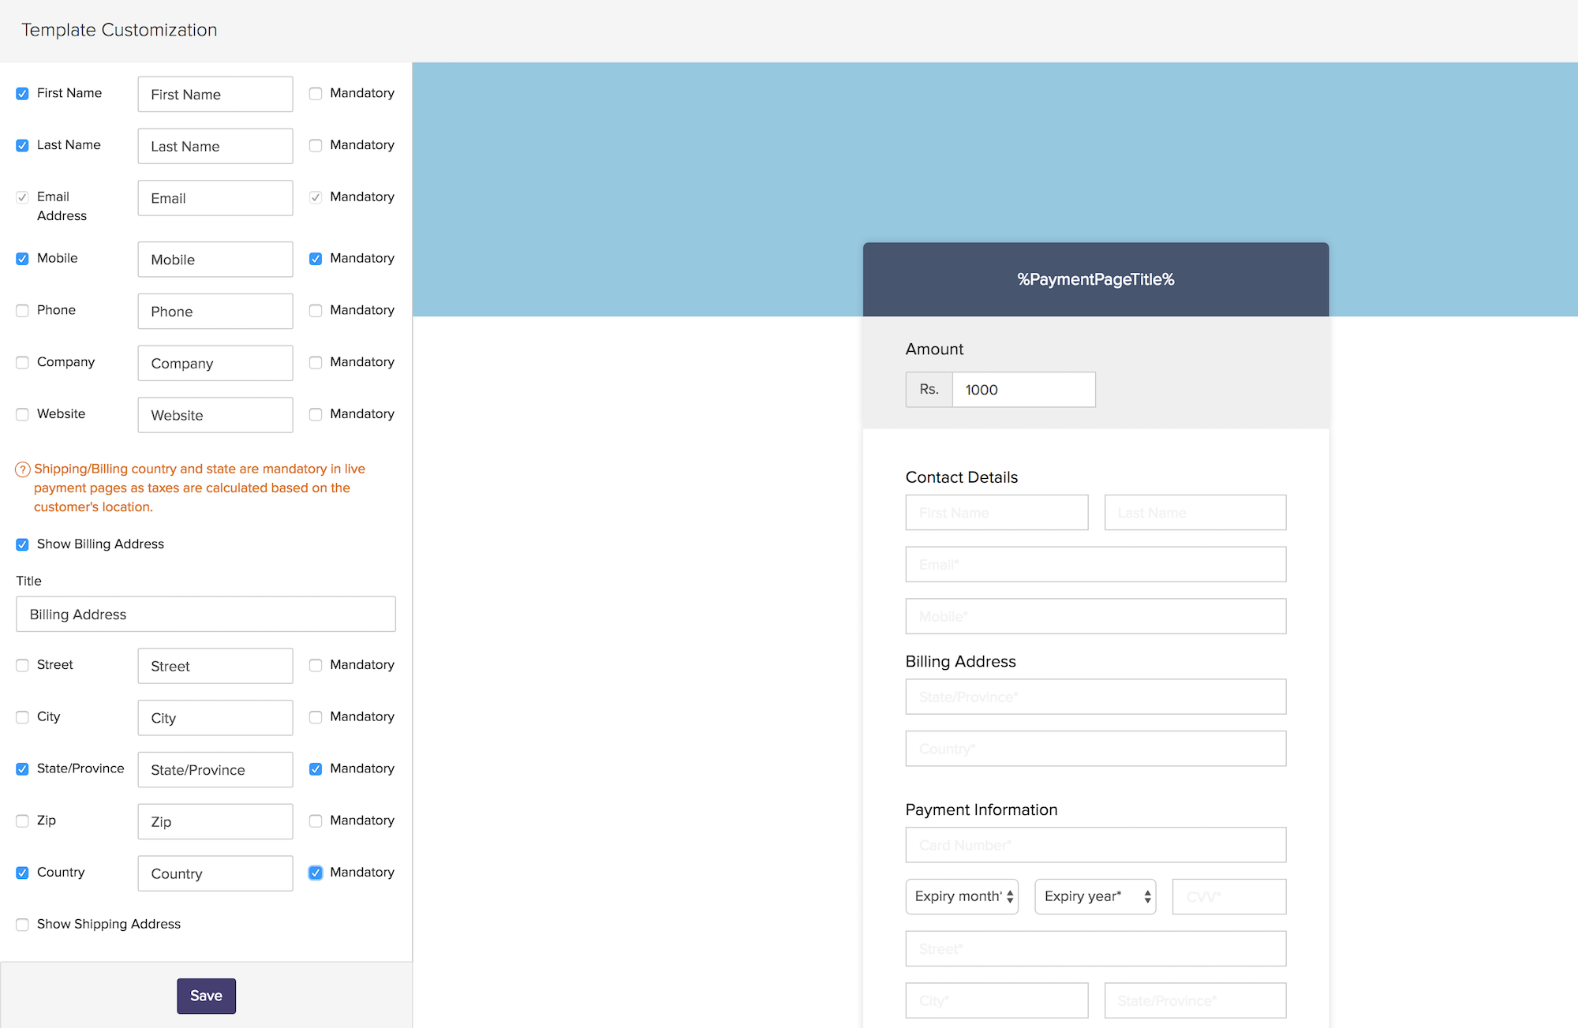Make the Zip field mandatory

point(316,821)
